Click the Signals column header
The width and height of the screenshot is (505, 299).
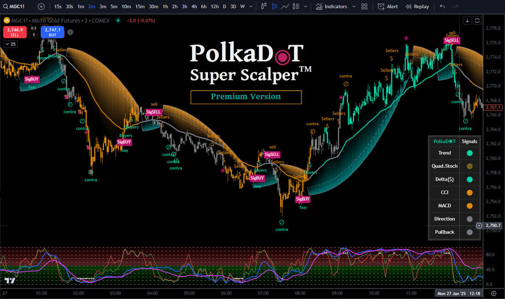tap(469, 141)
